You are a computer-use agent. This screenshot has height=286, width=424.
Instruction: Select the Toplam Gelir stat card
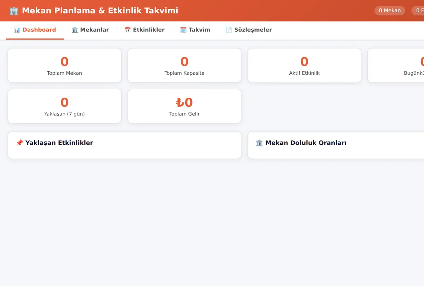pos(184,106)
